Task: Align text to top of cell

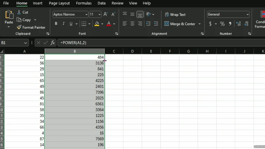Action: click(125, 14)
